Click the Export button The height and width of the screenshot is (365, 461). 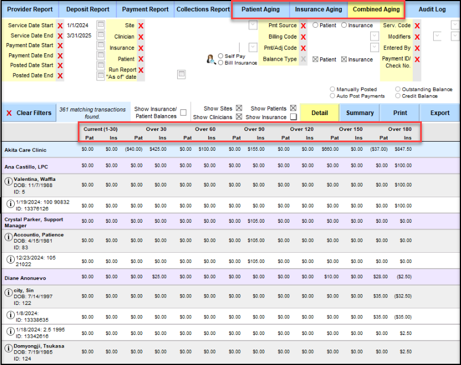[x=439, y=113]
